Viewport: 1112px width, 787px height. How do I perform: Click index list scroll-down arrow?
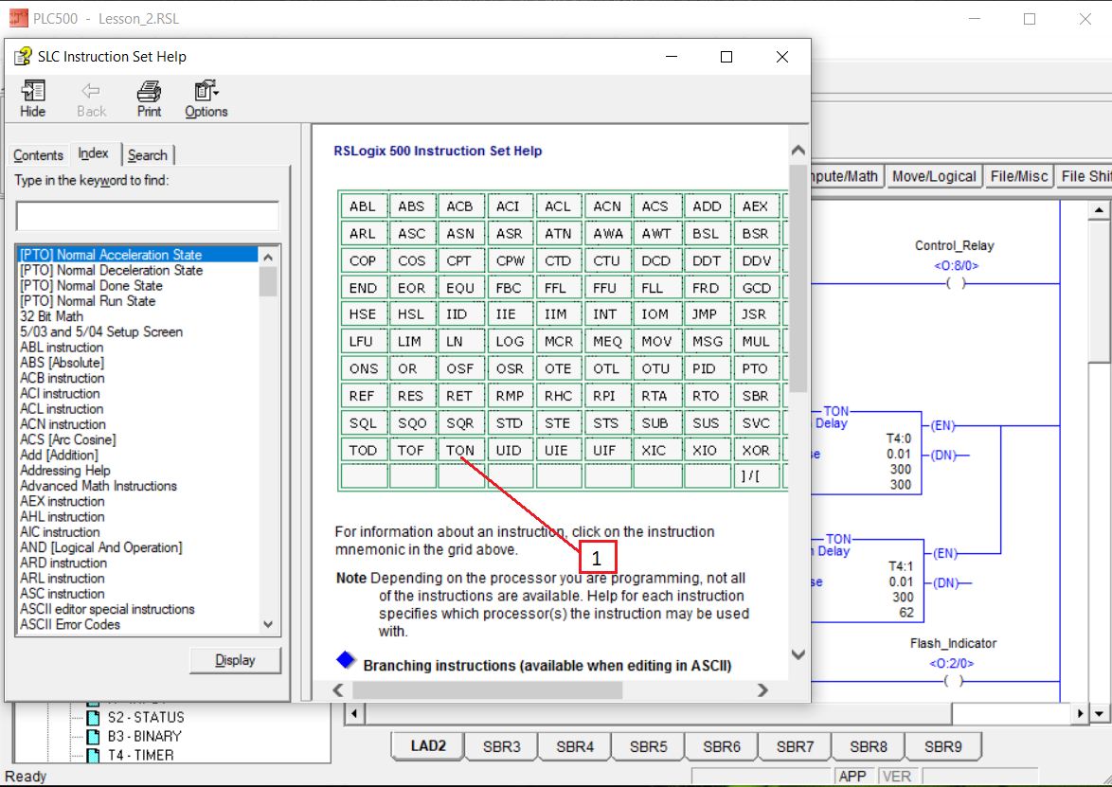tap(268, 625)
